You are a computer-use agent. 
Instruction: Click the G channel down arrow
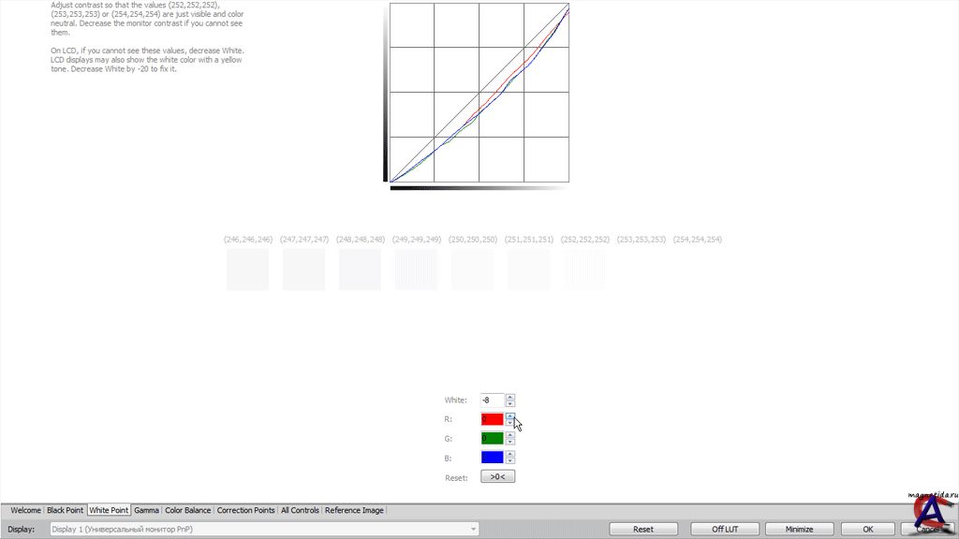click(510, 442)
